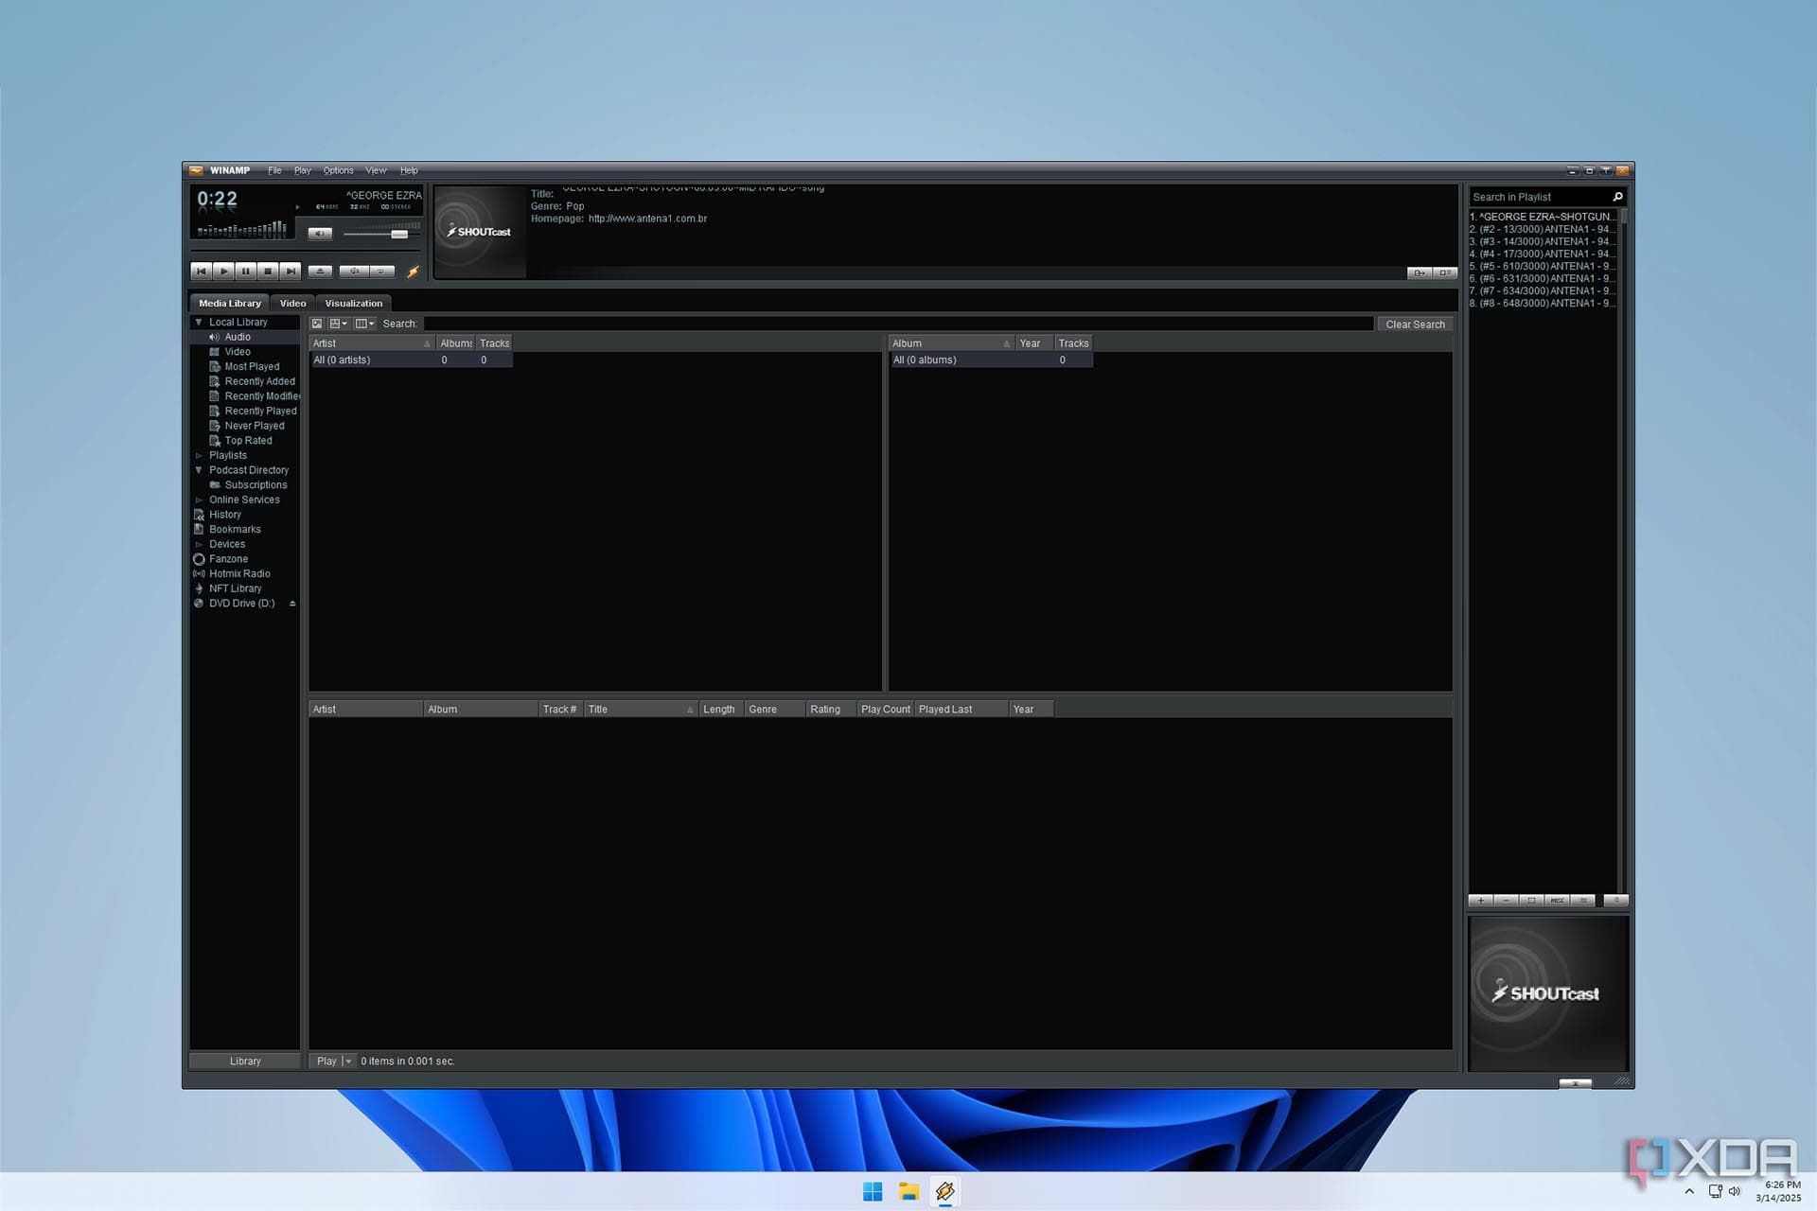Viewport: 1817px width, 1211px height.
Task: Stop playback with the Stop button
Action: click(x=268, y=272)
